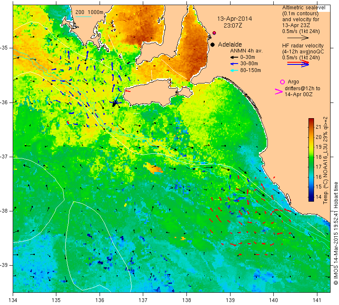Click the Temp NOAA16_L3U color bar title

click(x=325, y=160)
